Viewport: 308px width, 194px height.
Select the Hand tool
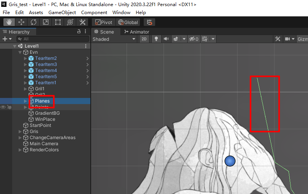9,22
